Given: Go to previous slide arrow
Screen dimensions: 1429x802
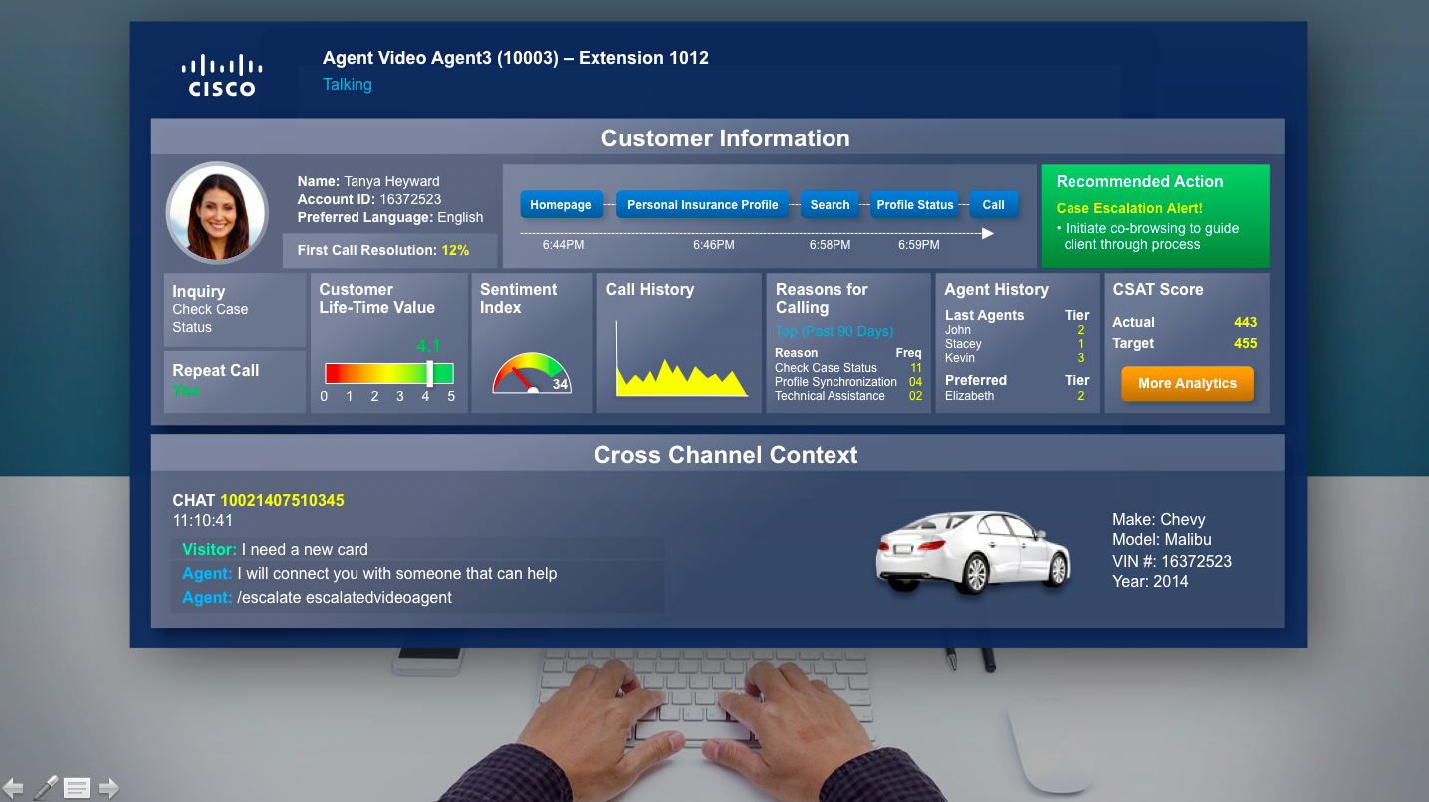Looking at the screenshot, I should 13,788.
